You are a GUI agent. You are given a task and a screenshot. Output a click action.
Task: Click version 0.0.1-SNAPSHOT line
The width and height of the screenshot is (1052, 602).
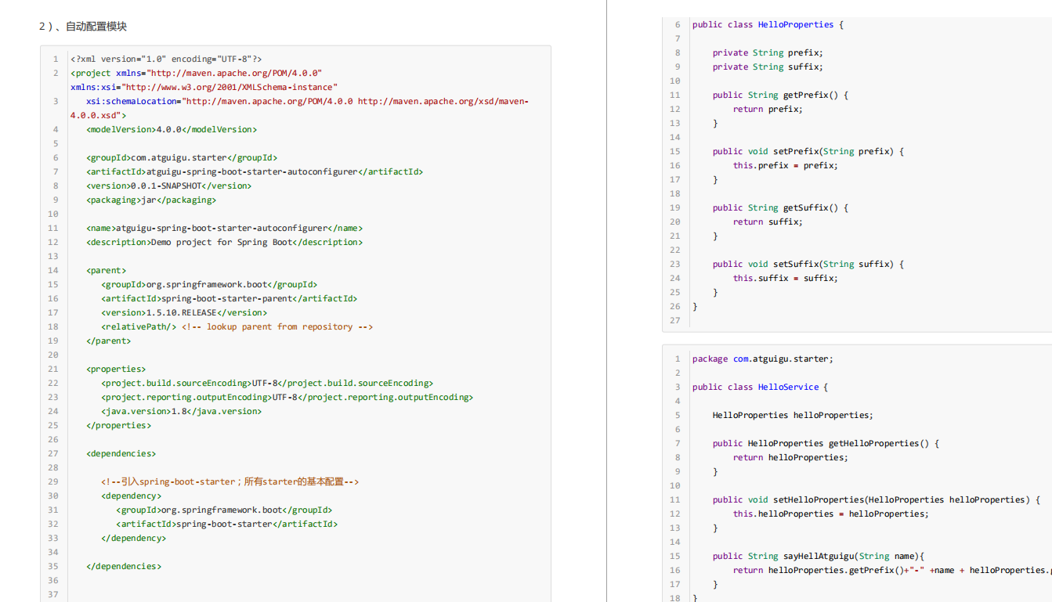(169, 186)
